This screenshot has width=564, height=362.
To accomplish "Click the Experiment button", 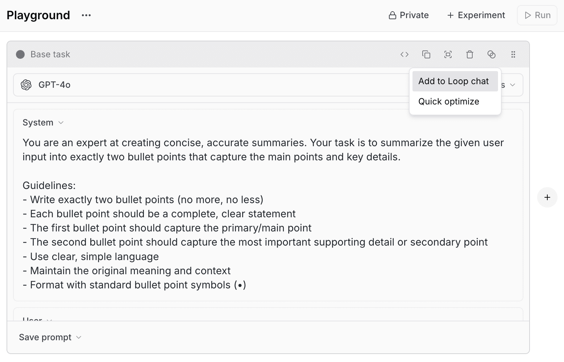I will pos(476,15).
